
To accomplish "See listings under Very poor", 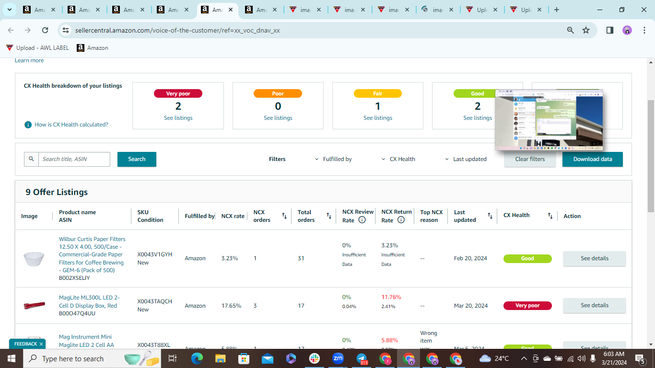I will point(178,118).
